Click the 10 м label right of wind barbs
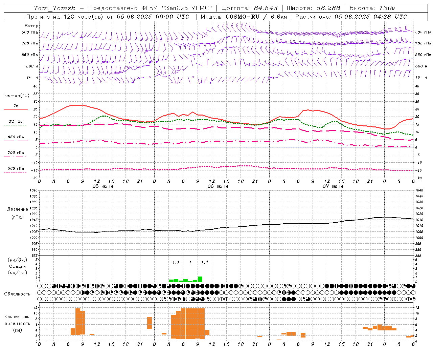This screenshot has width=433, height=347. pos(421,77)
